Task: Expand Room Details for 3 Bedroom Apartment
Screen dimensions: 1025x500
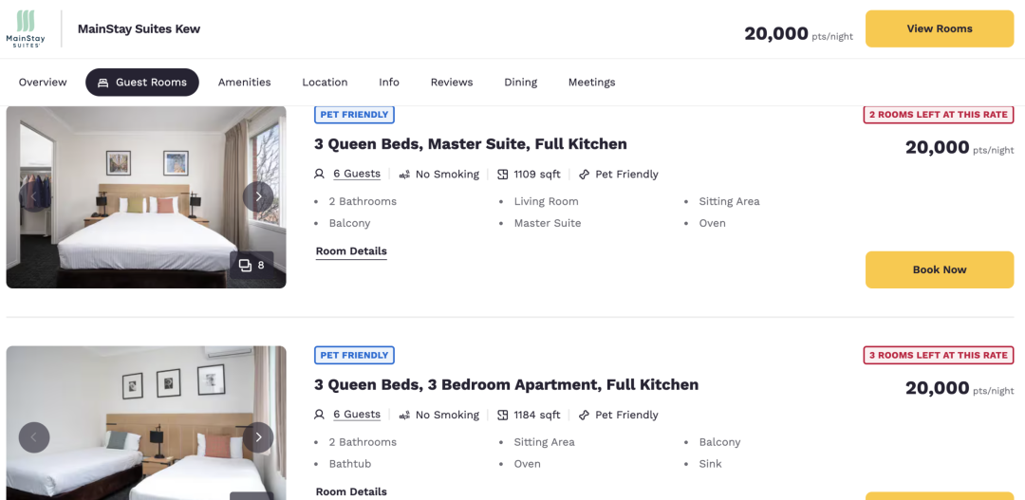Action: 351,492
